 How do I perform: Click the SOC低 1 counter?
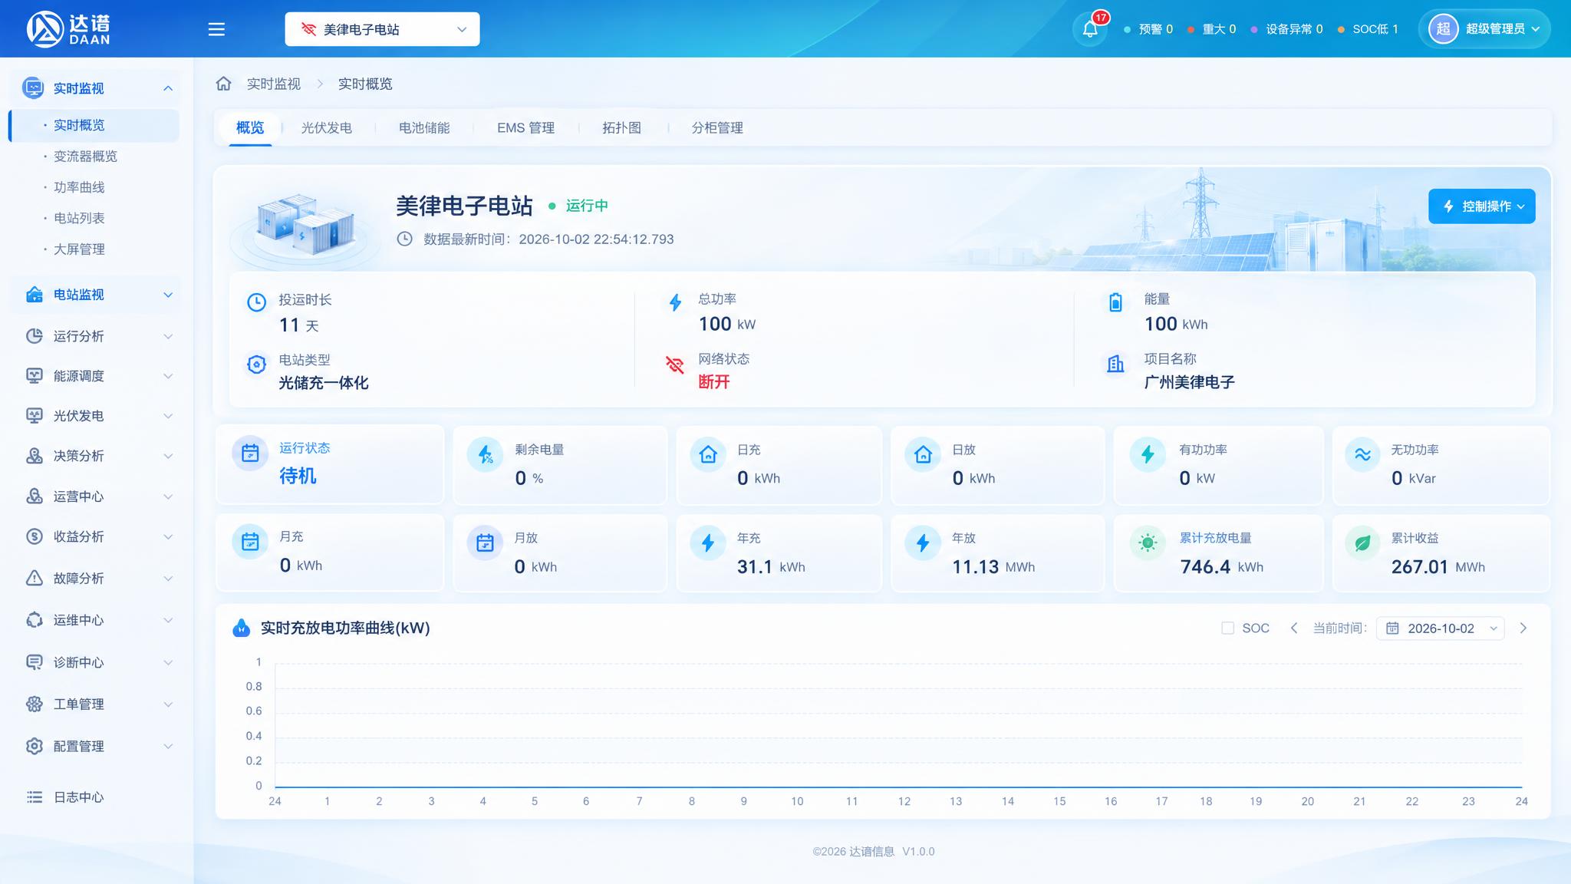pos(1368,29)
